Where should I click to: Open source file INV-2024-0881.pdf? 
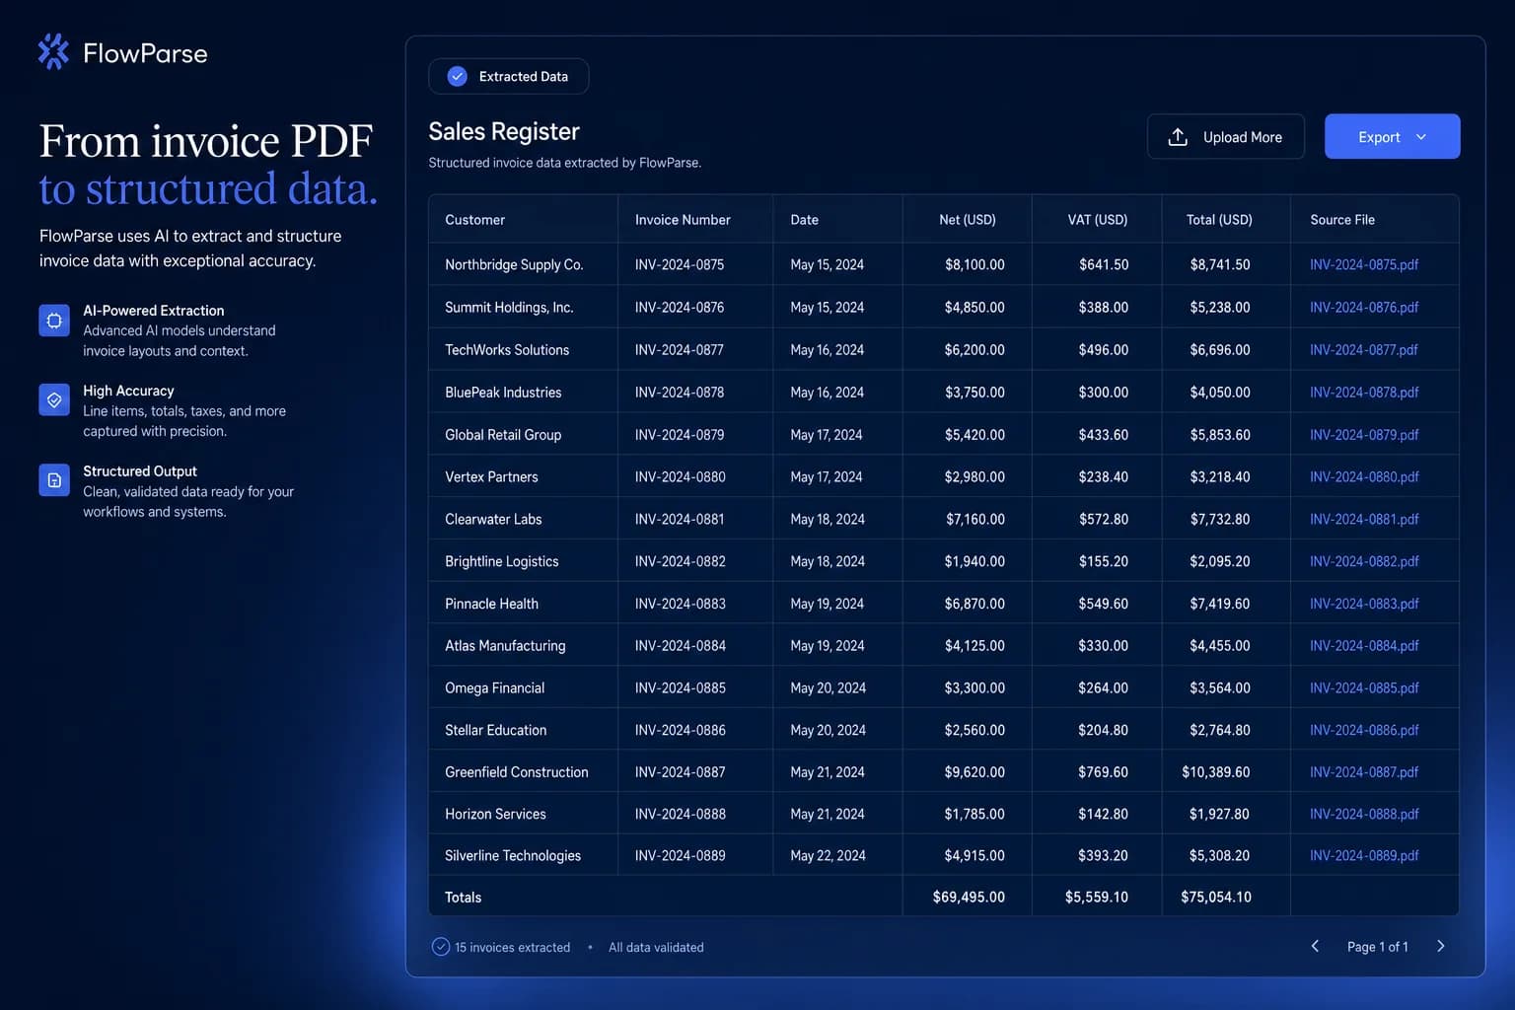click(x=1364, y=519)
